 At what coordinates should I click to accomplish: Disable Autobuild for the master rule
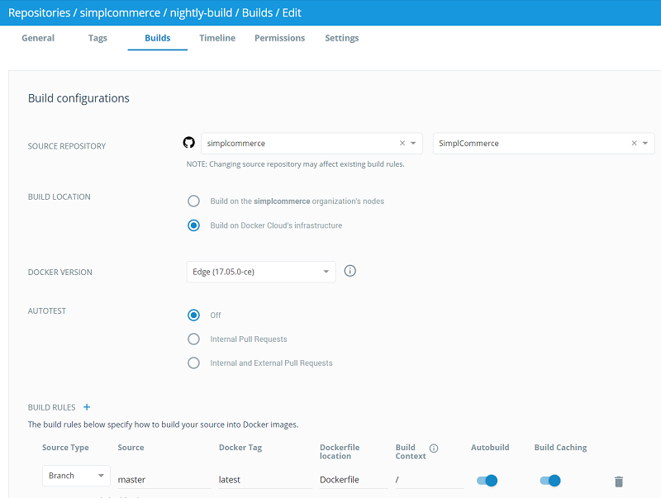pyautogui.click(x=487, y=480)
